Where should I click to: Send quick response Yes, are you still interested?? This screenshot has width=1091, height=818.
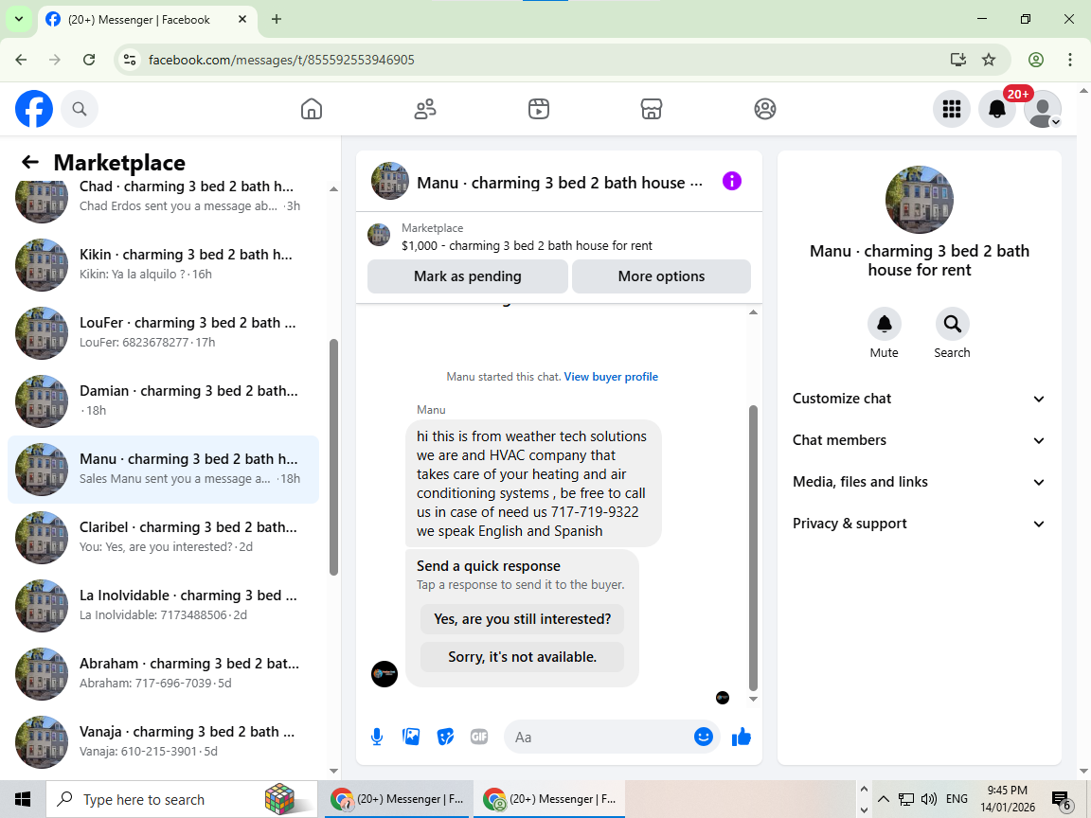click(x=523, y=619)
